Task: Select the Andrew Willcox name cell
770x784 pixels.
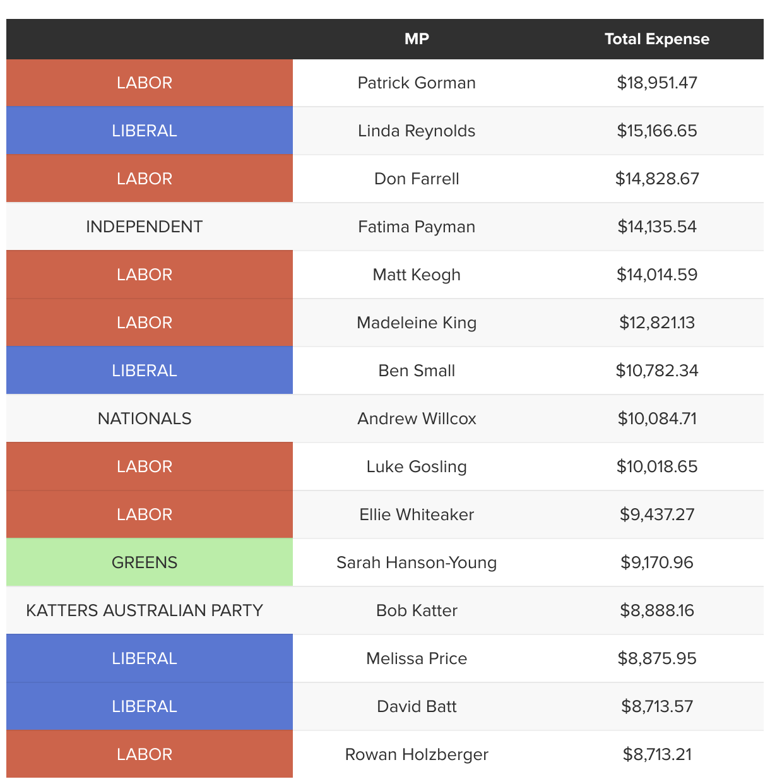Action: click(417, 419)
